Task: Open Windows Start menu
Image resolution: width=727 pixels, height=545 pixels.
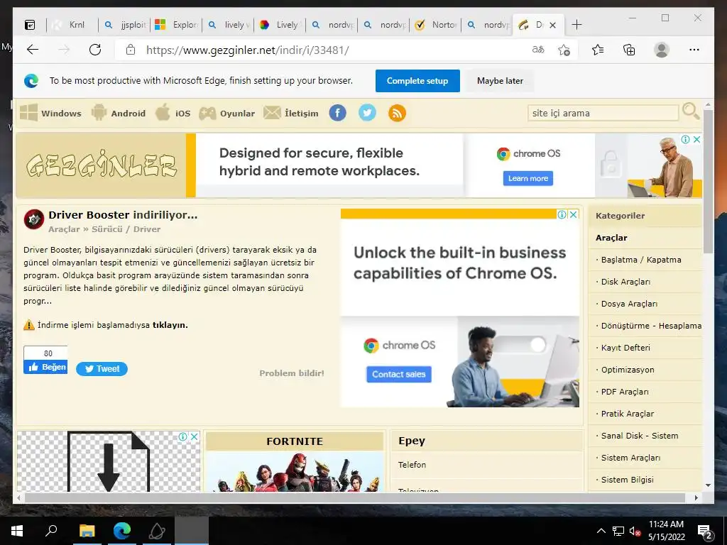Action: [17, 531]
